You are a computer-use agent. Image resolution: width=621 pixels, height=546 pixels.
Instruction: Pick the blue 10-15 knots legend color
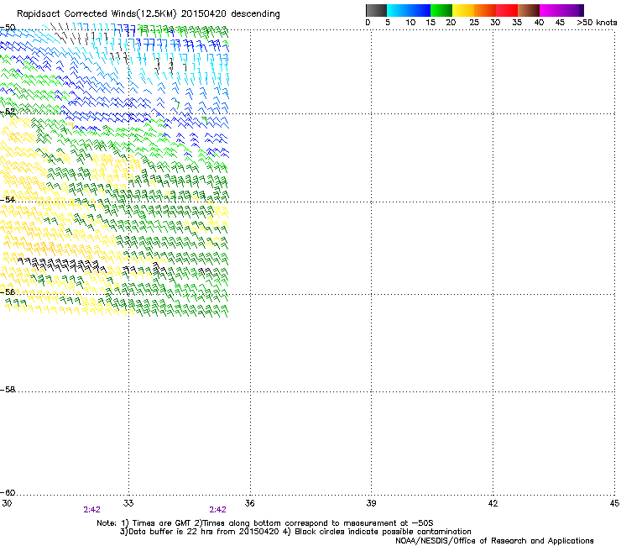420,10
